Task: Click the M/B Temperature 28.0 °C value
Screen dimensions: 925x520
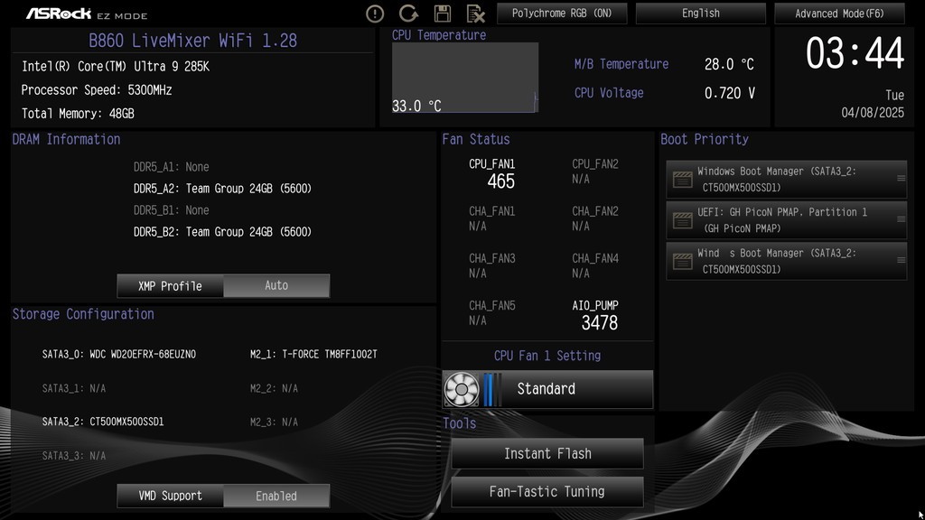Action: [729, 64]
